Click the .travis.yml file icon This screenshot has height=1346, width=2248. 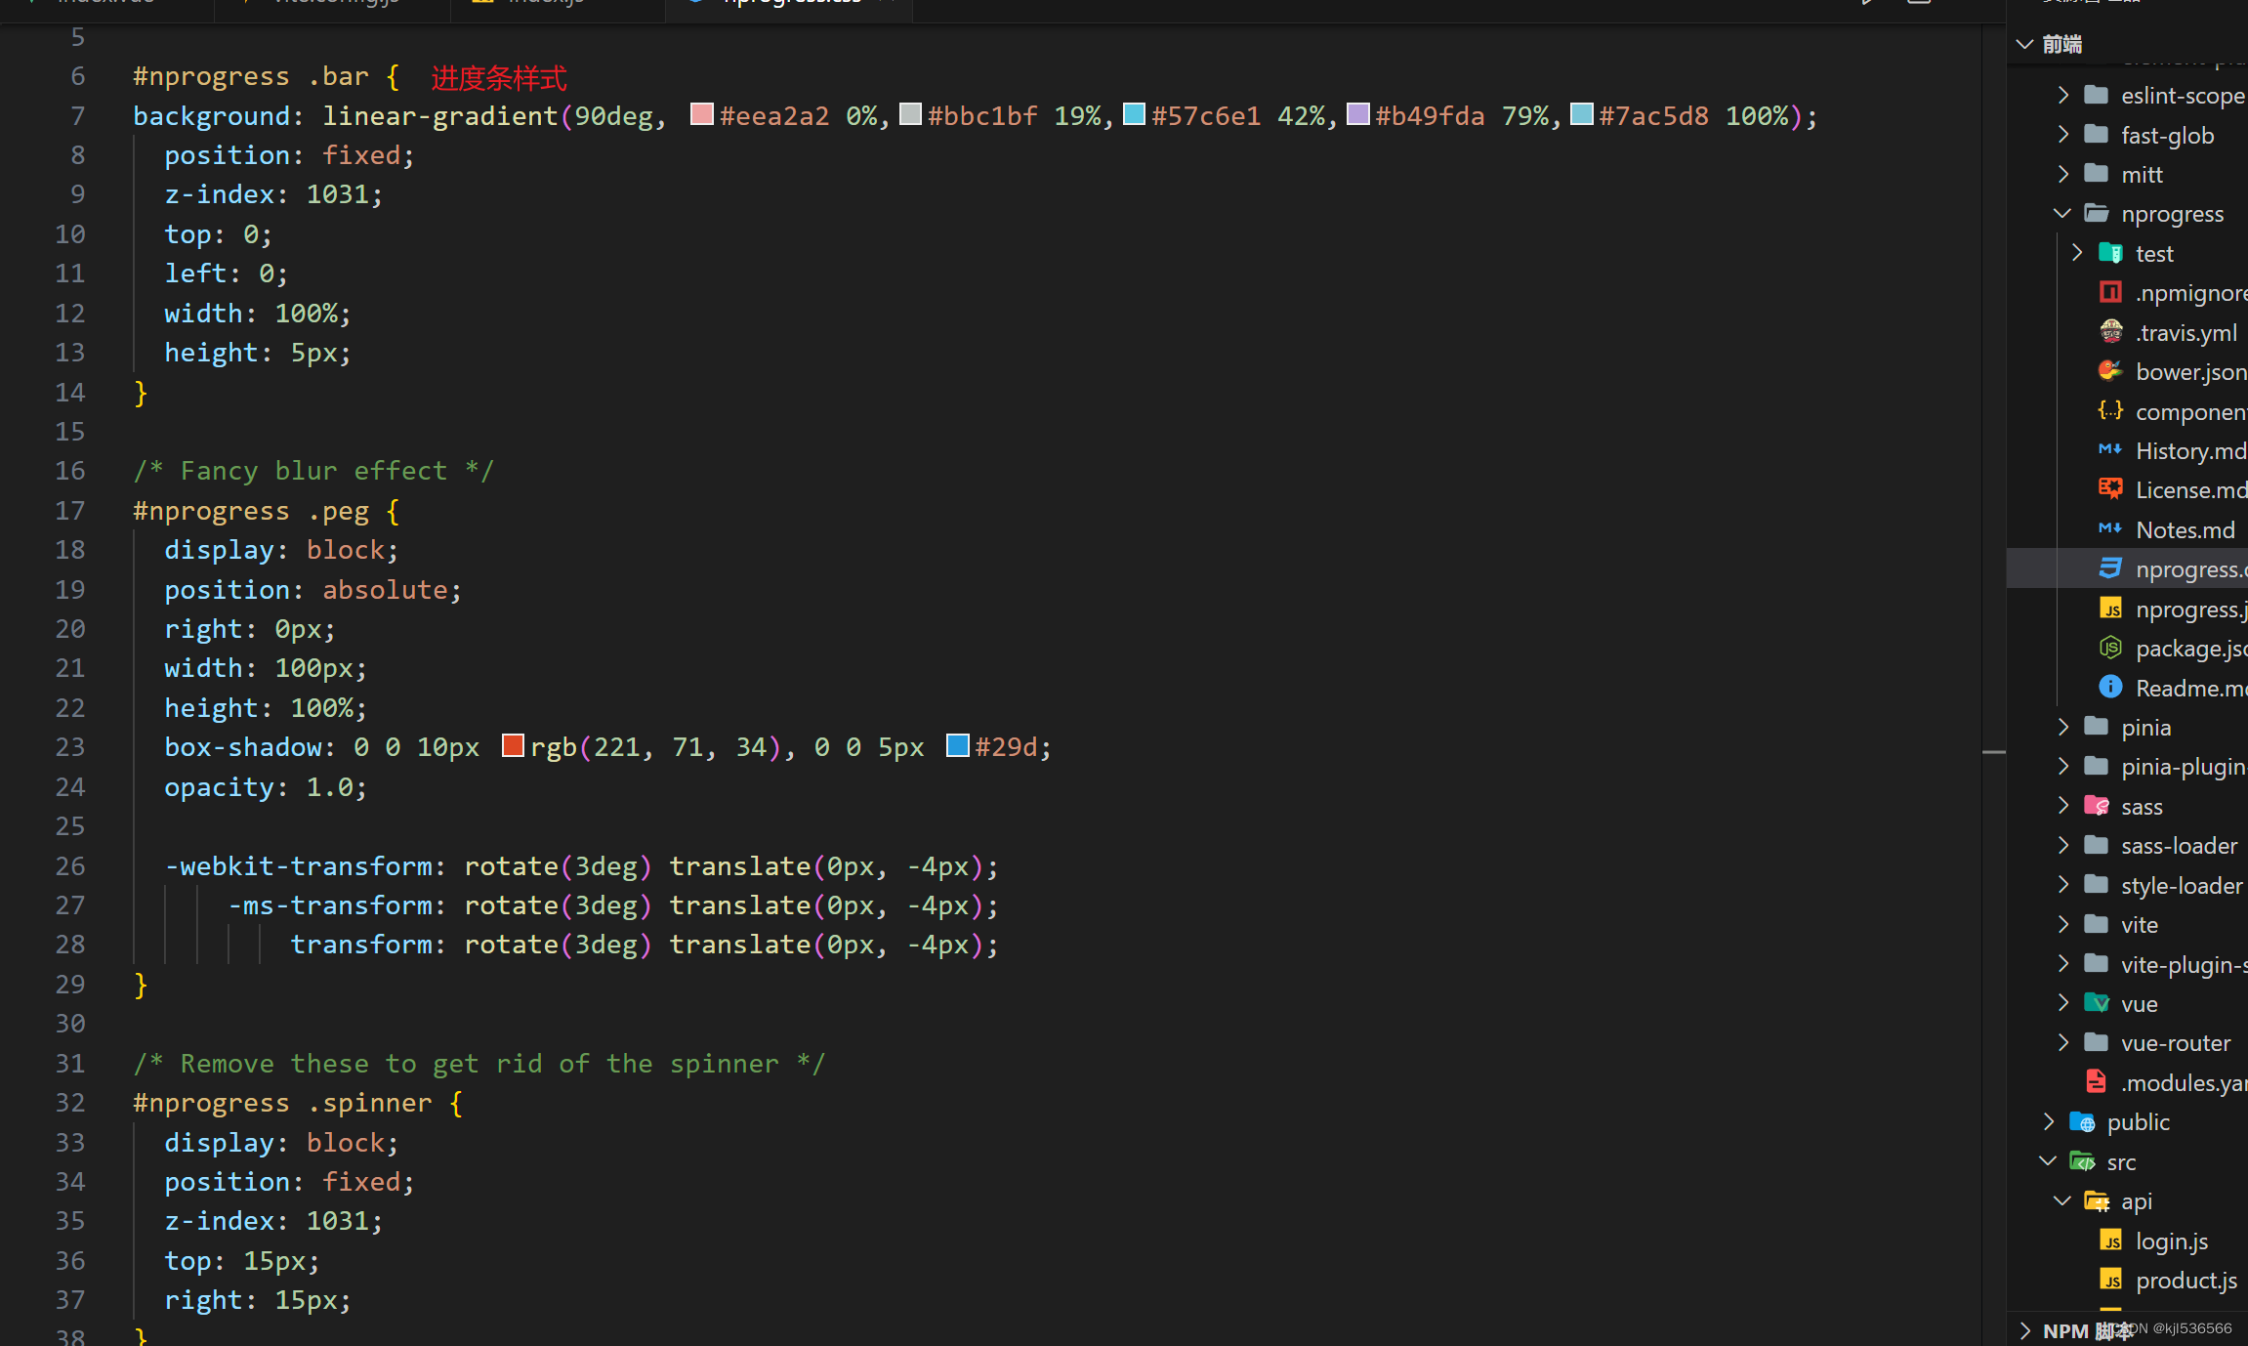click(2111, 332)
